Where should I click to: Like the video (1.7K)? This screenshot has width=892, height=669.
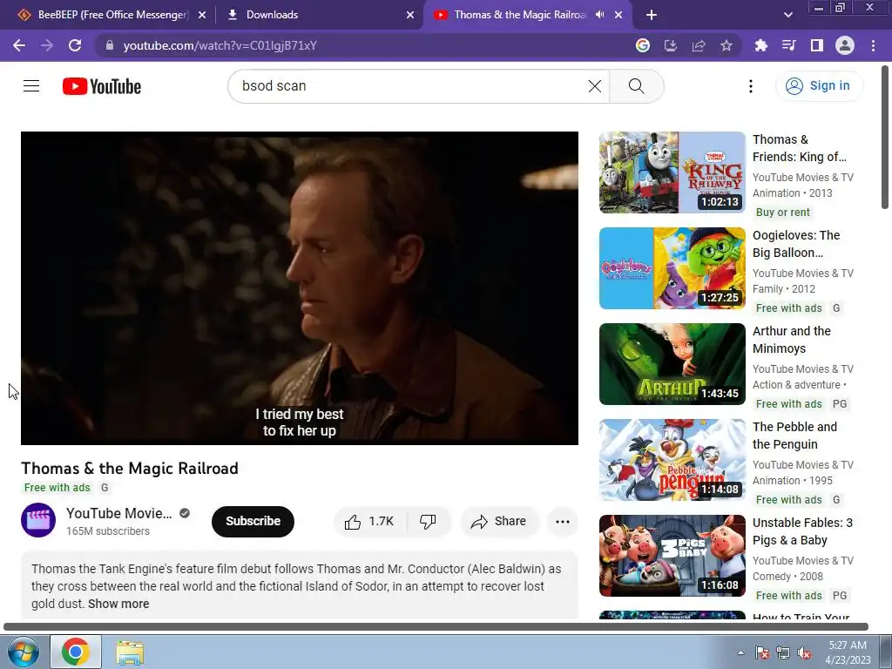[369, 521]
